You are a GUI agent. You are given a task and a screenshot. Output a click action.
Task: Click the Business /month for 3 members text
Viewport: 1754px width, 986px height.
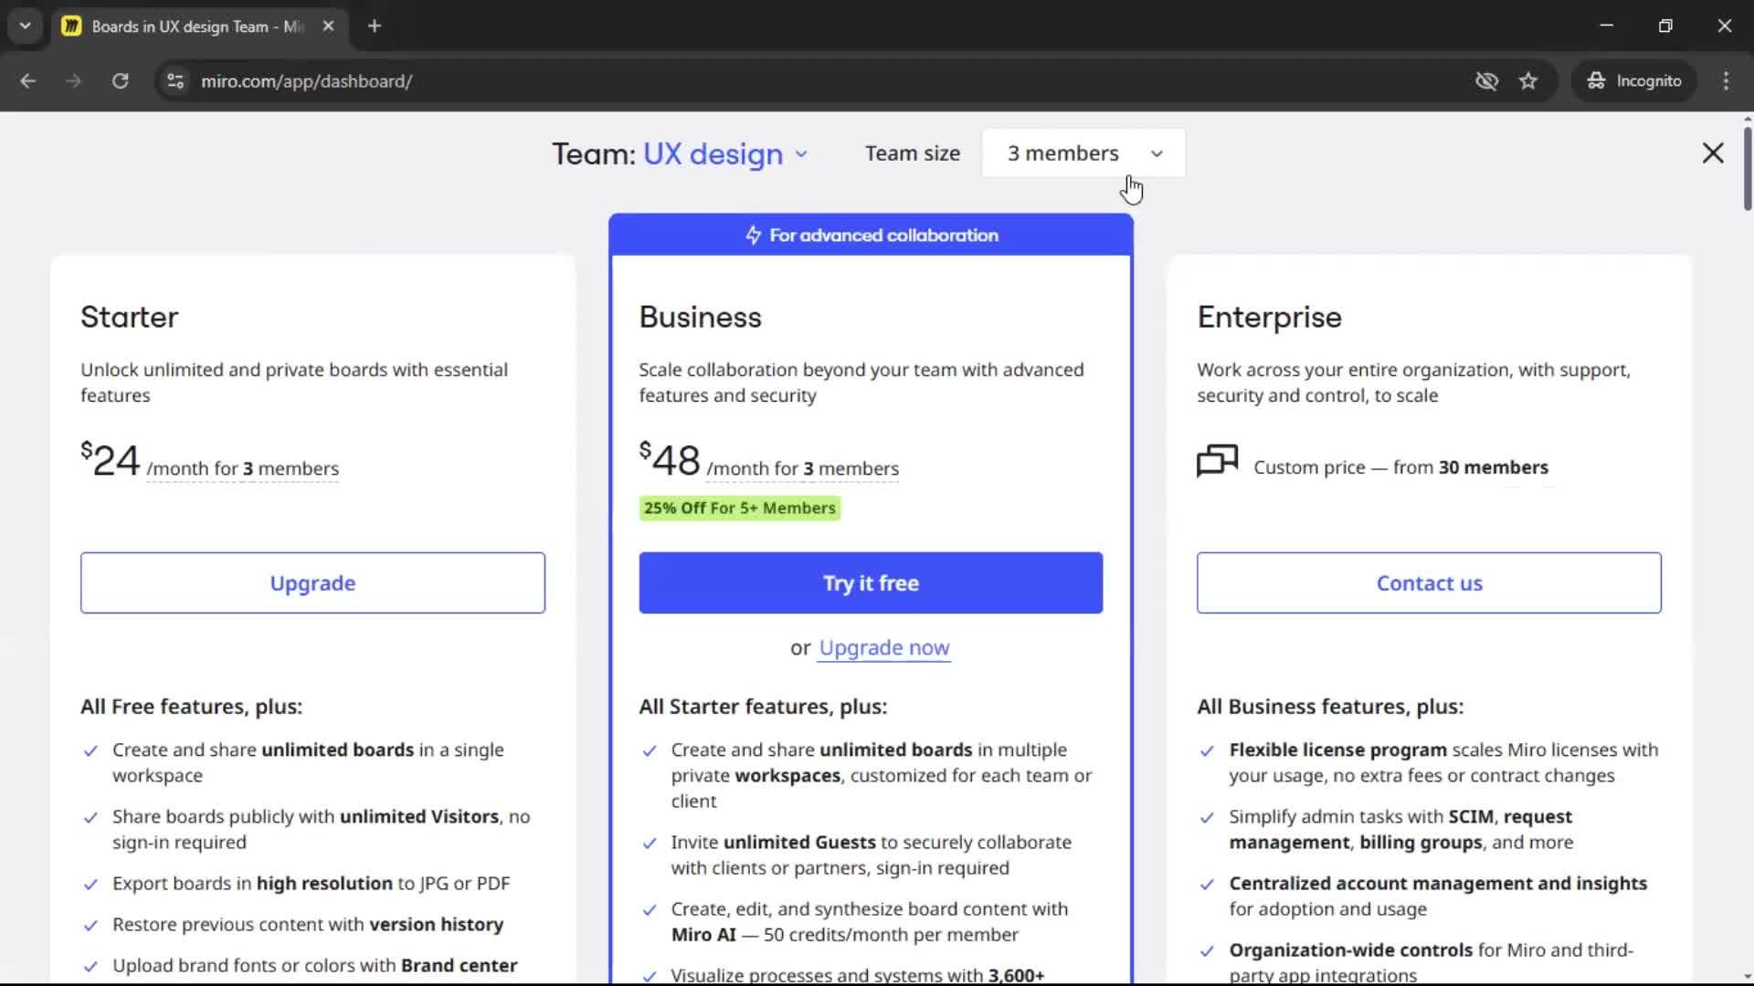[802, 468]
